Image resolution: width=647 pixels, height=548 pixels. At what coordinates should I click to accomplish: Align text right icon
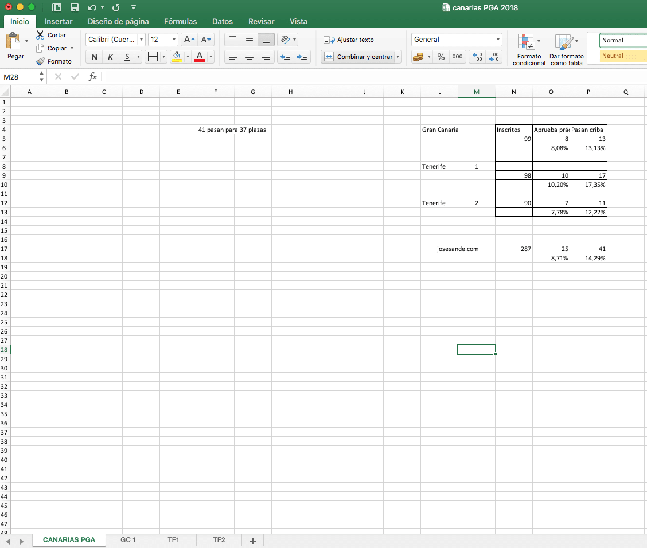click(x=266, y=57)
